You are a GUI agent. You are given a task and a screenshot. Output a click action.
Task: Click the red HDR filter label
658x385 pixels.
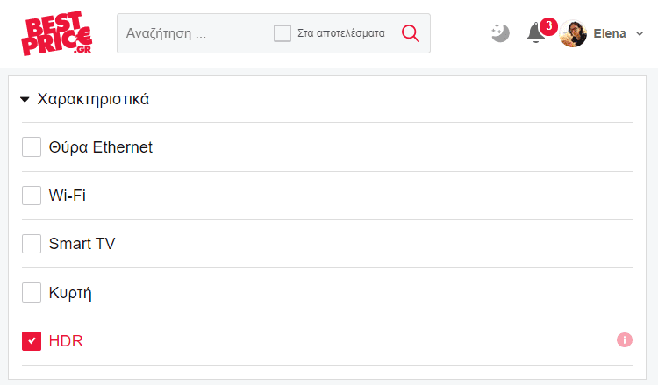point(66,341)
